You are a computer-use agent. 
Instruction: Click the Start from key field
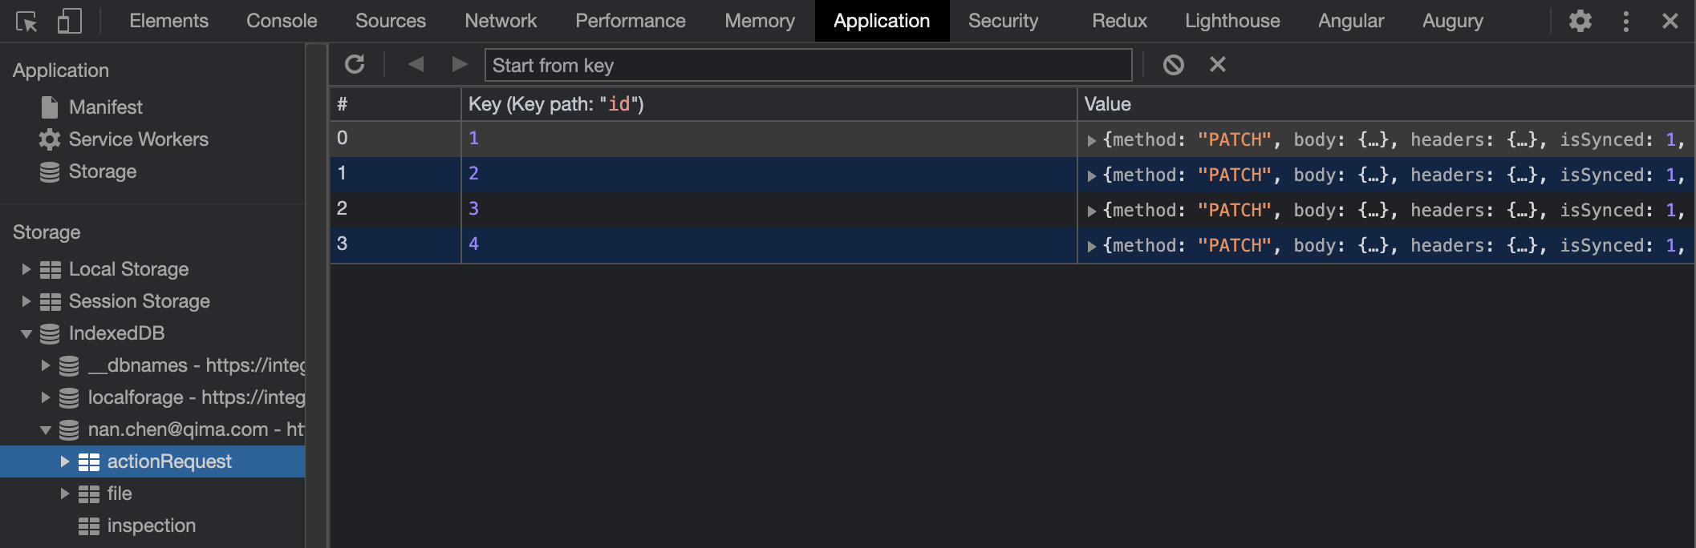pyautogui.click(x=807, y=65)
